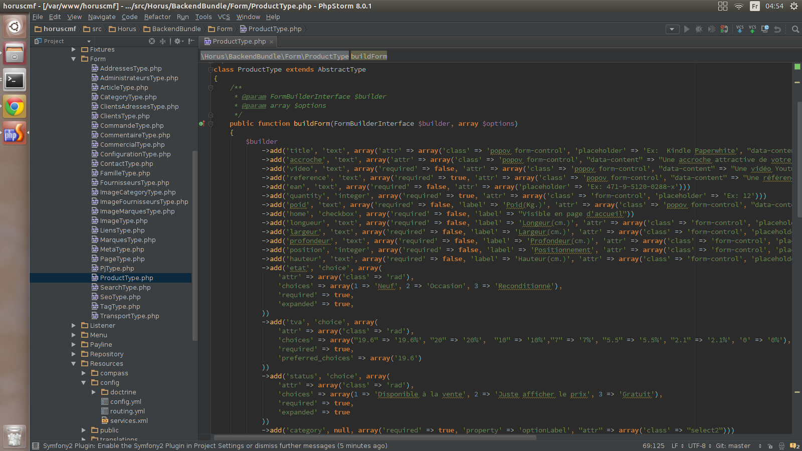Click Git: master branch in status bar
Image resolution: width=802 pixels, height=451 pixels.
pos(733,446)
